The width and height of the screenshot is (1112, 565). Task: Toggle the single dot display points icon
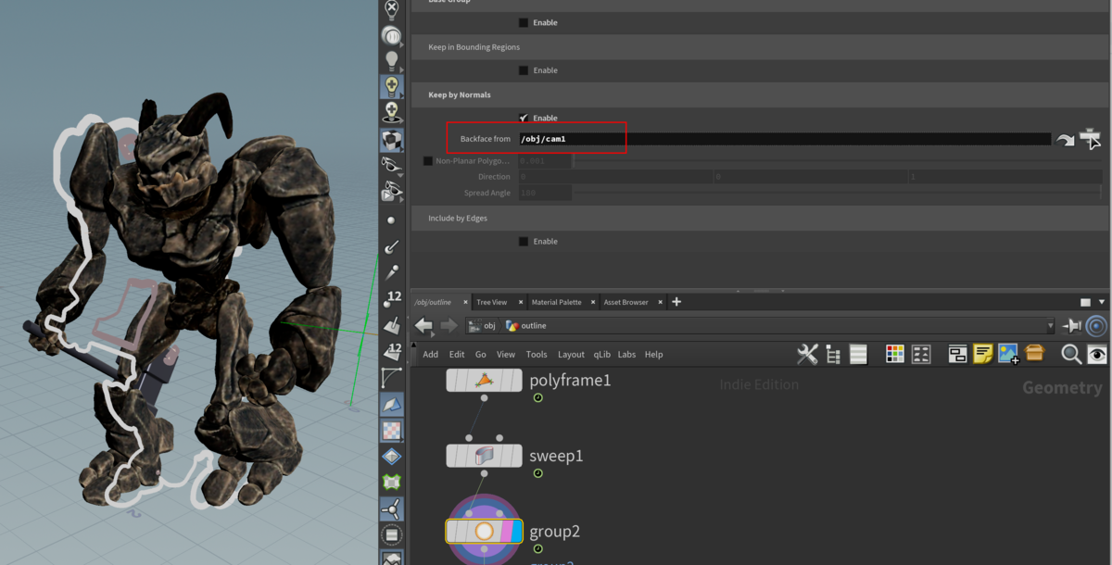pos(391,220)
